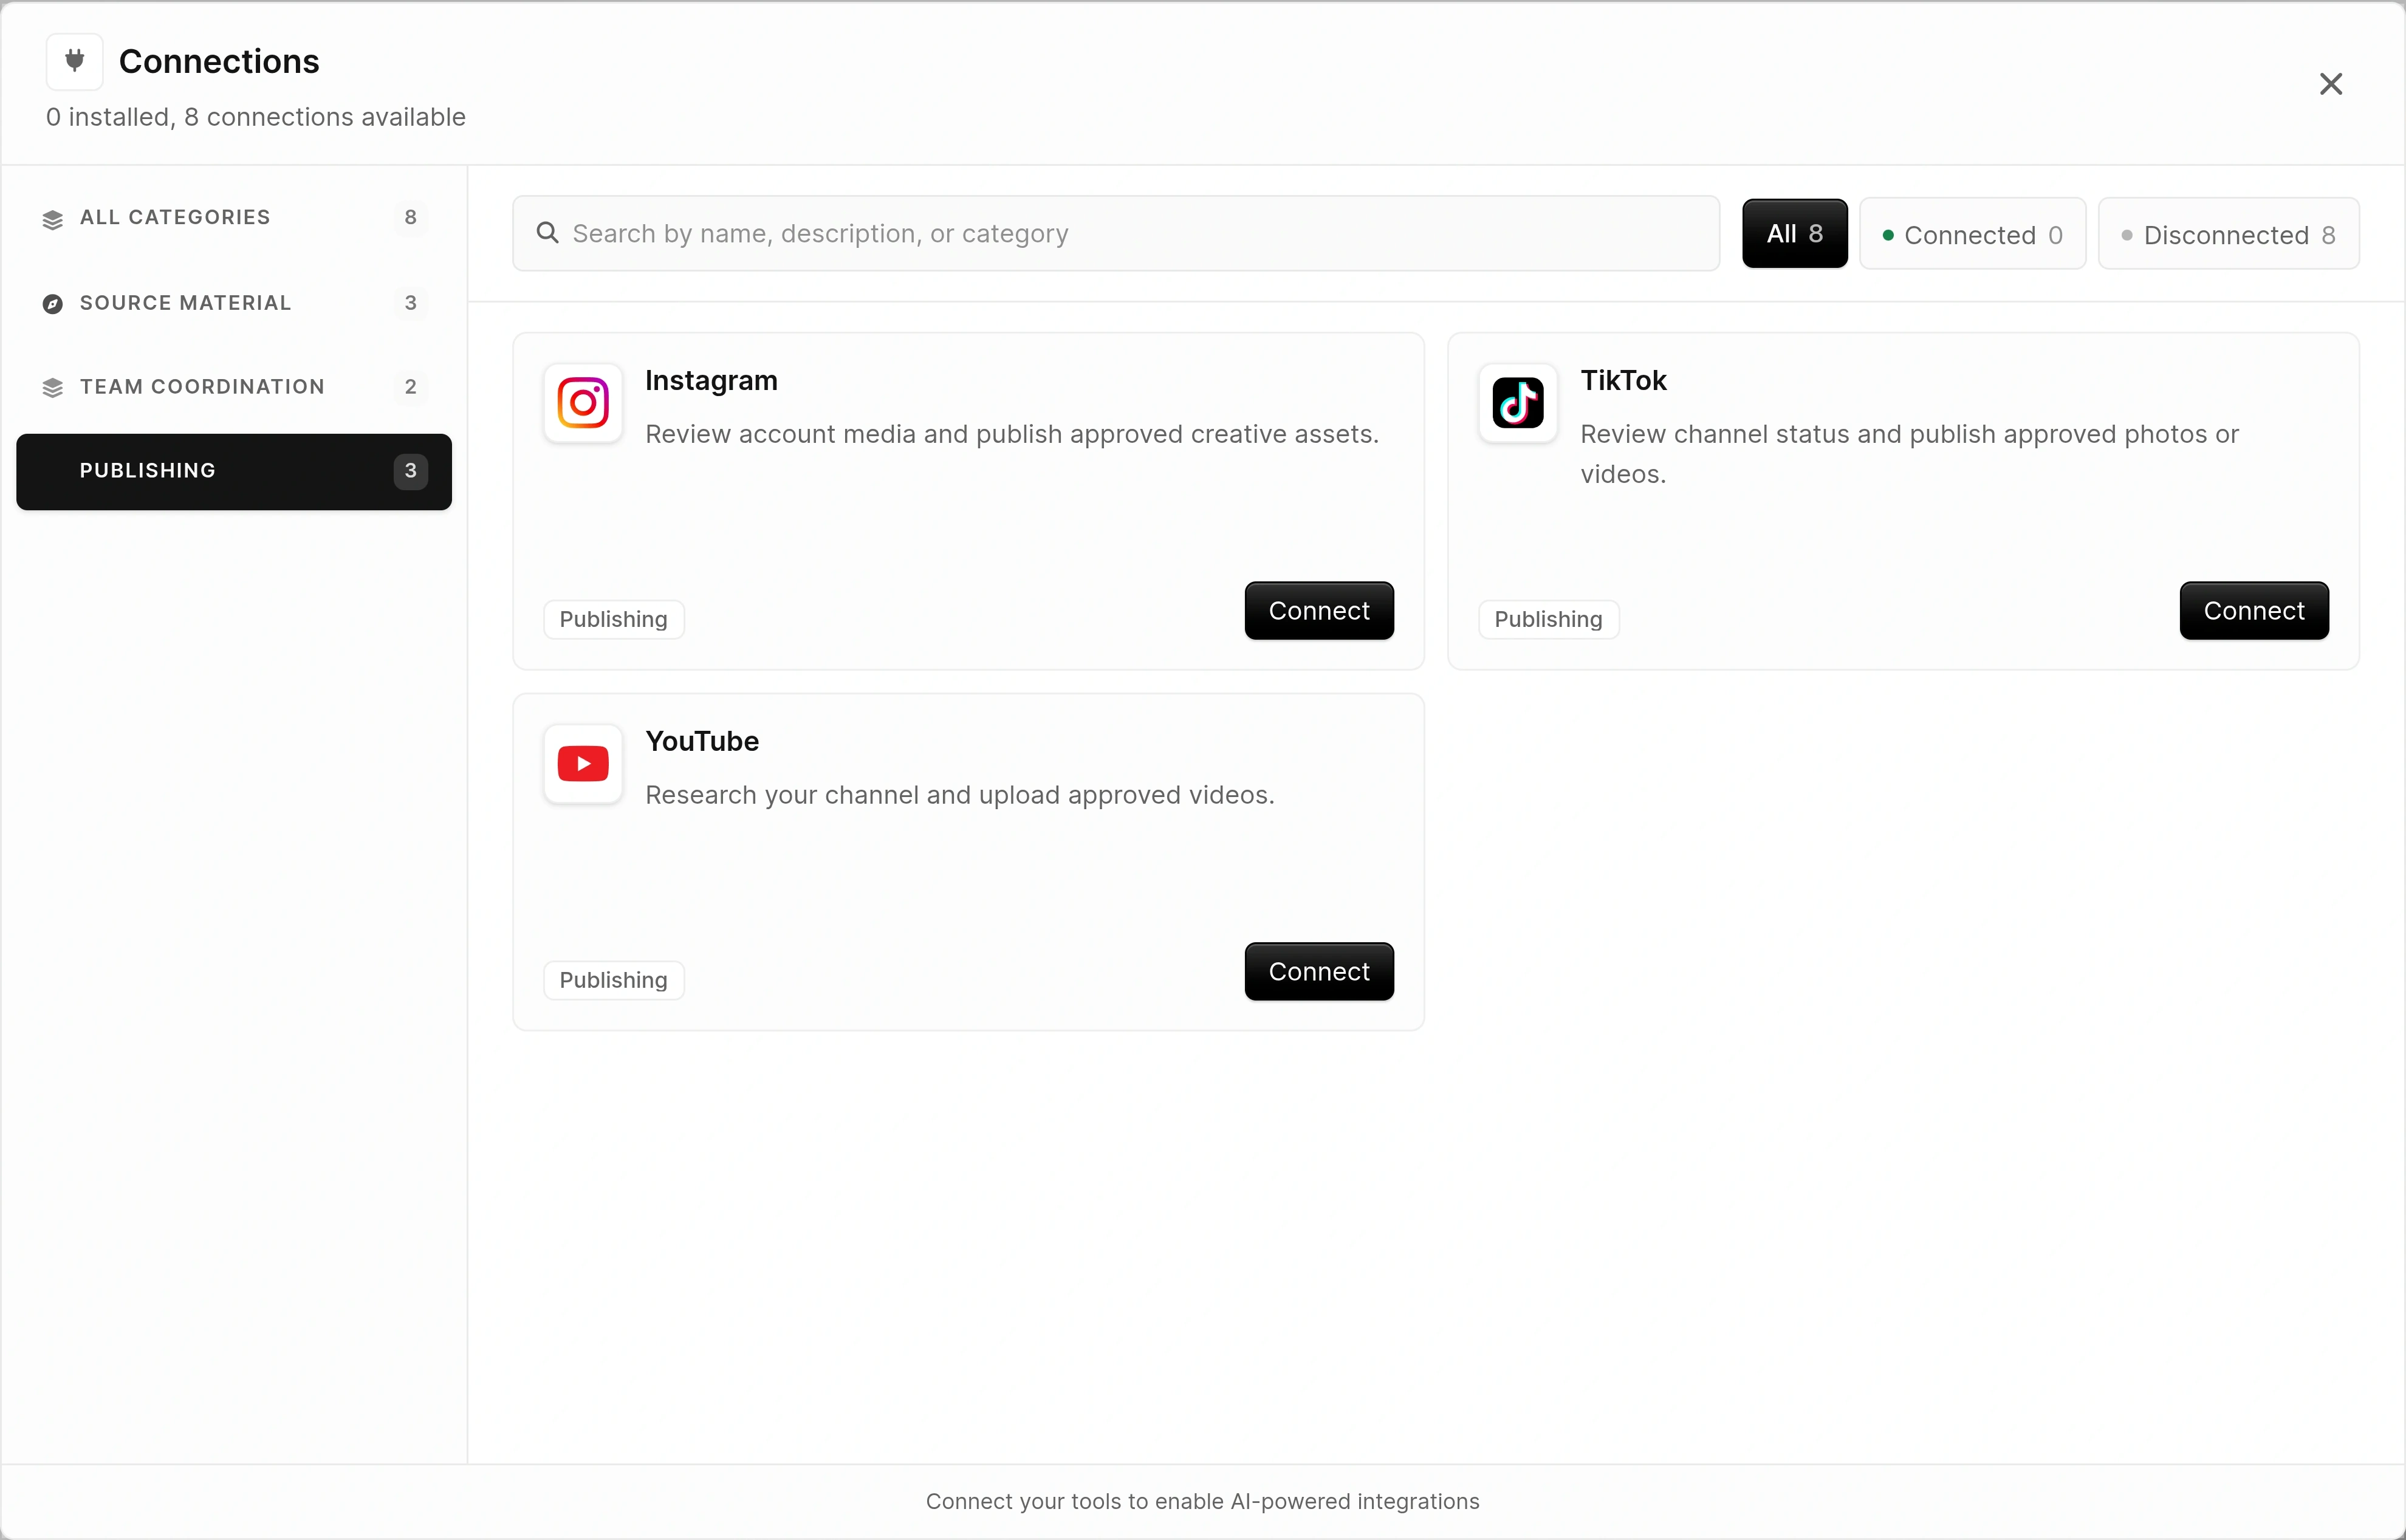Click the YouTube card title

point(702,742)
